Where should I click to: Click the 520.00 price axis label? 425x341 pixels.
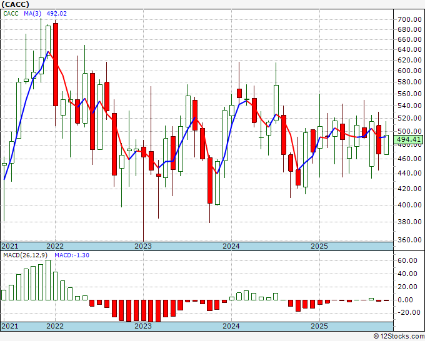point(409,119)
